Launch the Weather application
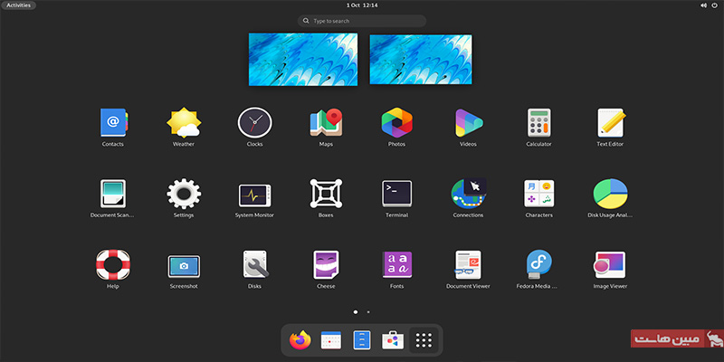The height and width of the screenshot is (362, 724). click(184, 122)
